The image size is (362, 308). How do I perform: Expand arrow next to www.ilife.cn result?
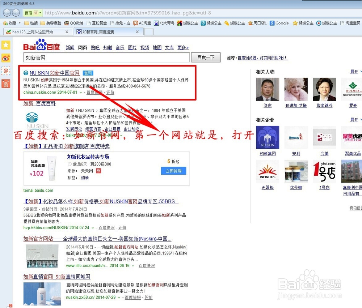tap(133, 266)
